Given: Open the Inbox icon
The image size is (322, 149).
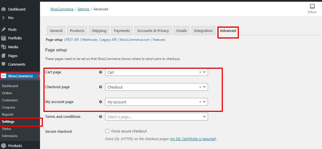Looking at the screenshot, I should point(312,6).
